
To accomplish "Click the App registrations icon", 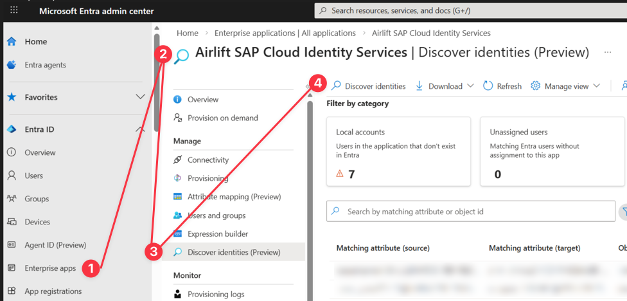I will click(12, 291).
